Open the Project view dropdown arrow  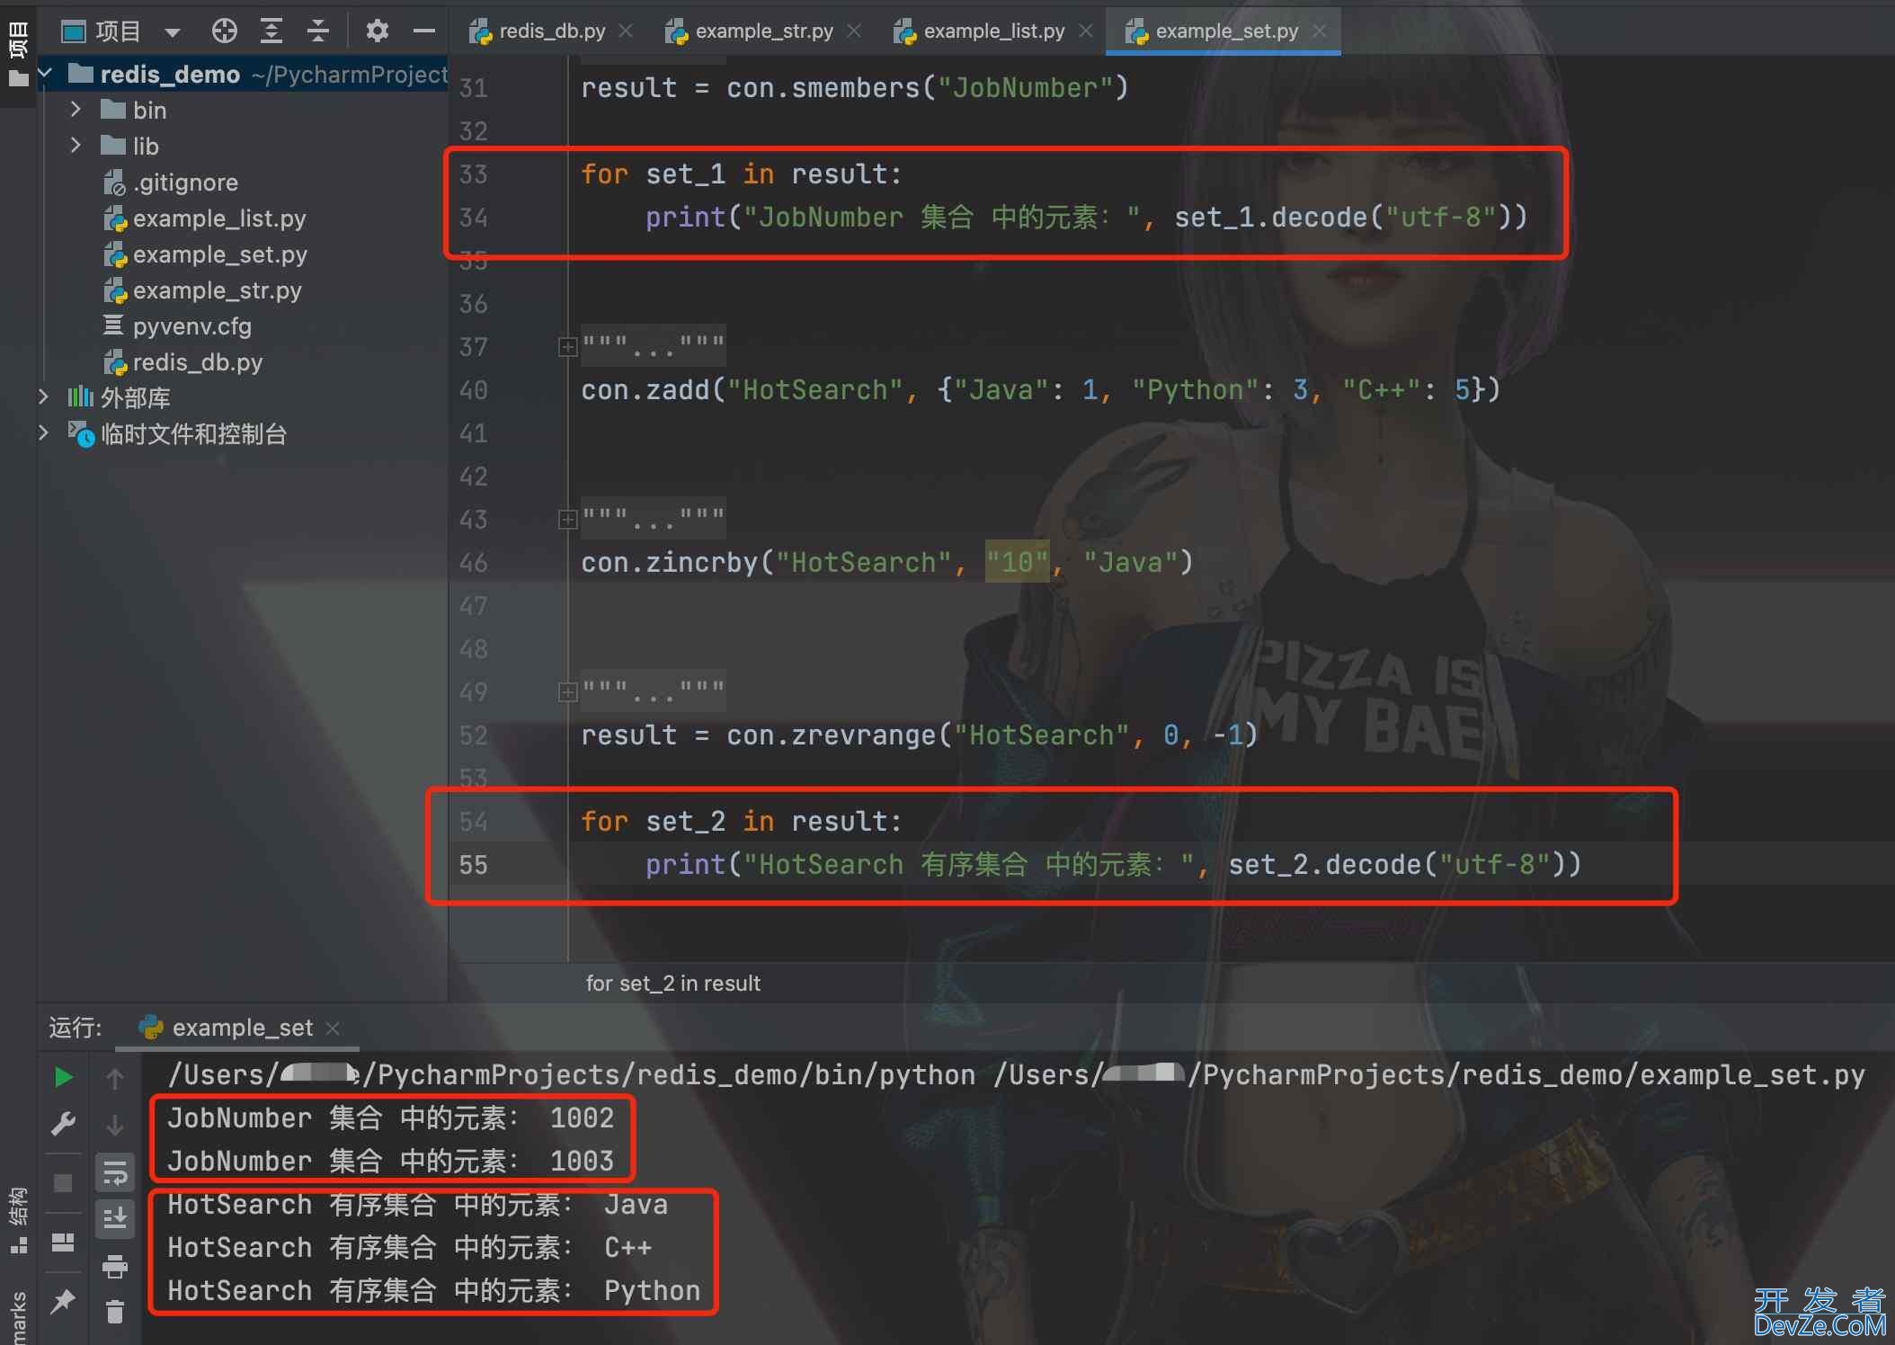tap(173, 32)
